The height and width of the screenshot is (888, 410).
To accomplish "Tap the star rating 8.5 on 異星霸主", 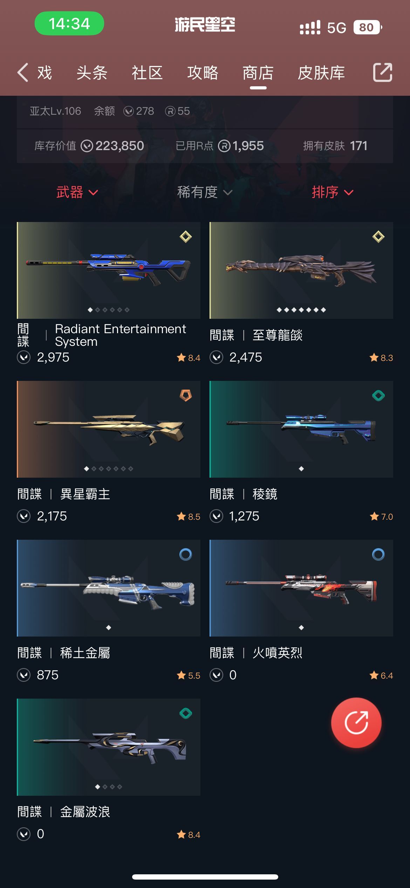I will (189, 517).
